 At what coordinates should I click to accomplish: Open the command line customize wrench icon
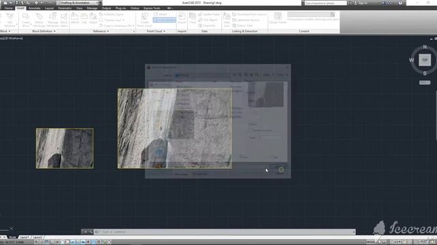coord(91,231)
